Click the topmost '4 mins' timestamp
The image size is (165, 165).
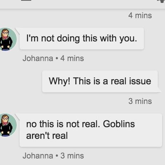[140, 16]
